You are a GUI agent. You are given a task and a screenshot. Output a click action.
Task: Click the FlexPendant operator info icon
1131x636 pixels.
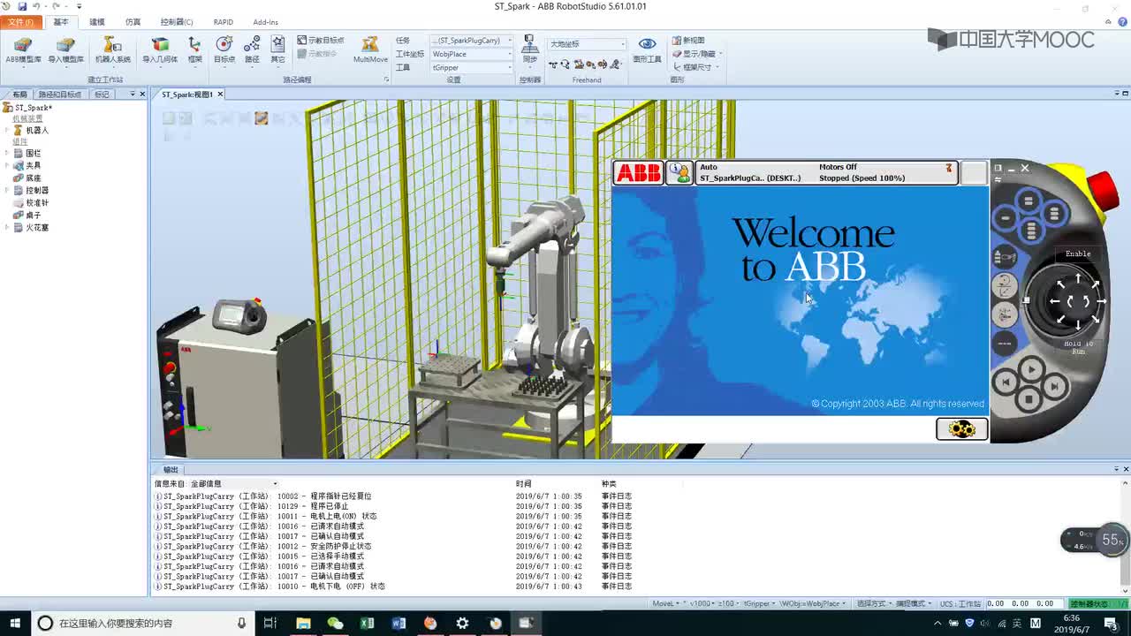pyautogui.click(x=679, y=173)
